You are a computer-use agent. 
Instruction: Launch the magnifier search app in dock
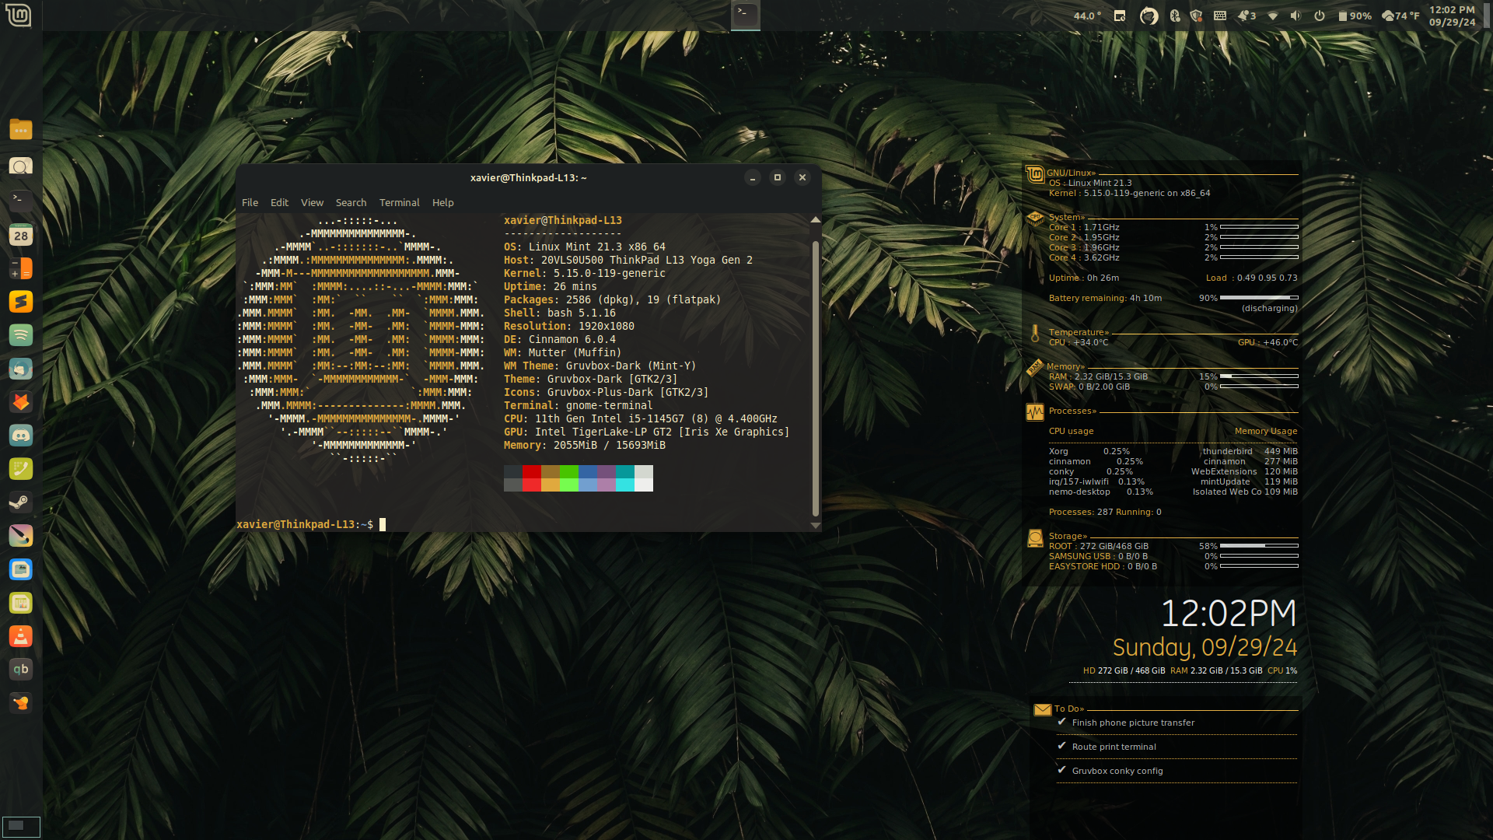(x=21, y=166)
